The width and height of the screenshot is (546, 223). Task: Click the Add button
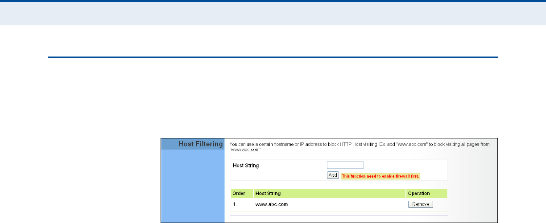point(333,175)
